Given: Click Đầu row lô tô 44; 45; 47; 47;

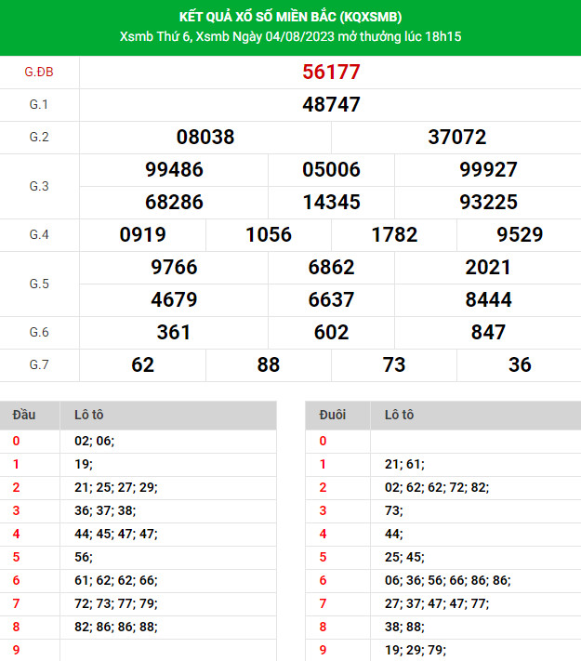Looking at the screenshot, I should [x=116, y=534].
